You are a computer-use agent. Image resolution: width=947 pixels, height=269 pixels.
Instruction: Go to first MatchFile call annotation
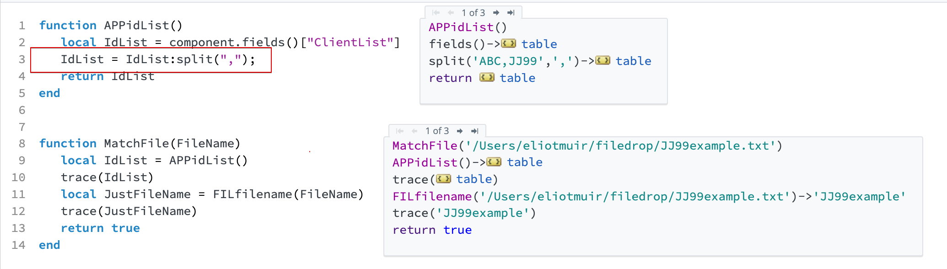400,131
